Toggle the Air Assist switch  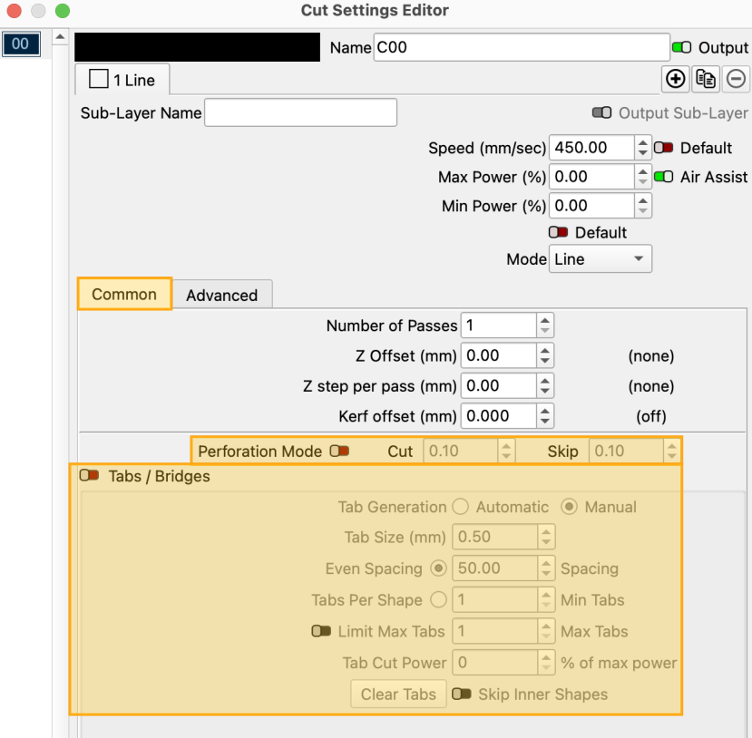(x=663, y=177)
